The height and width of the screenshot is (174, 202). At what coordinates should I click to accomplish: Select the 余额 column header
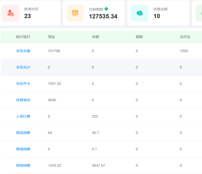pos(95,37)
